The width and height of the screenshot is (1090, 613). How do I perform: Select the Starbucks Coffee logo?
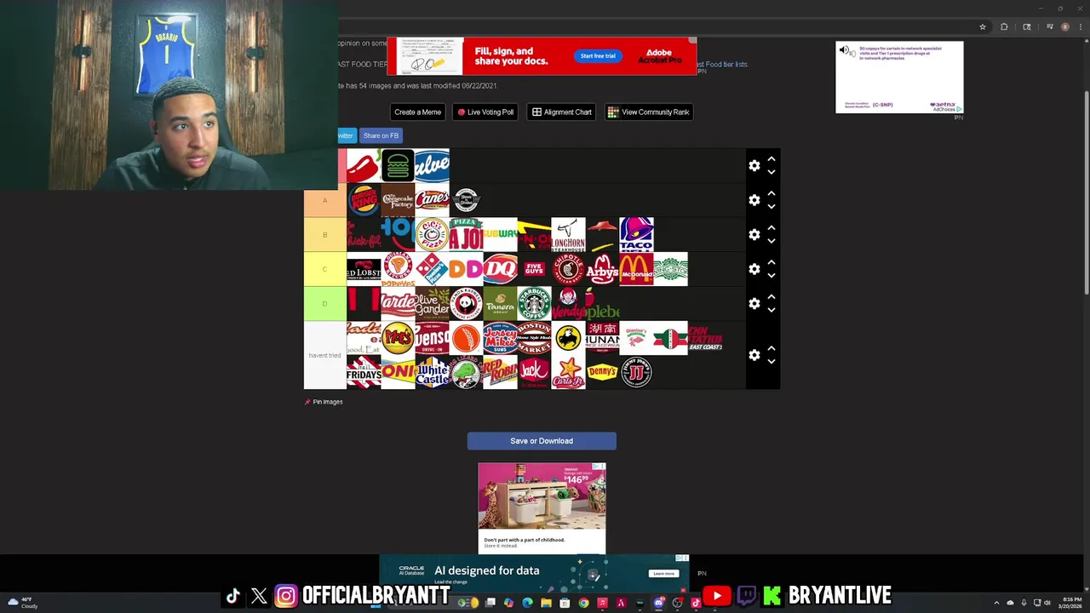[534, 303]
